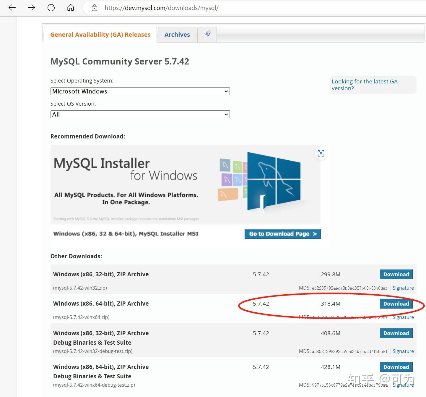Download the Windows 32-bit ZIP Archive (299.8M)
This screenshot has height=397, width=426.
click(x=396, y=274)
